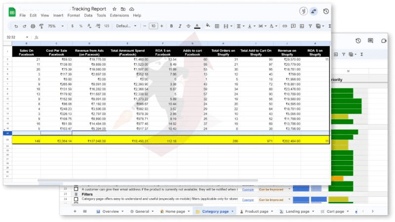Screen dimensions: 395x222
Task: Check cloud save status icon
Action: 131,9
